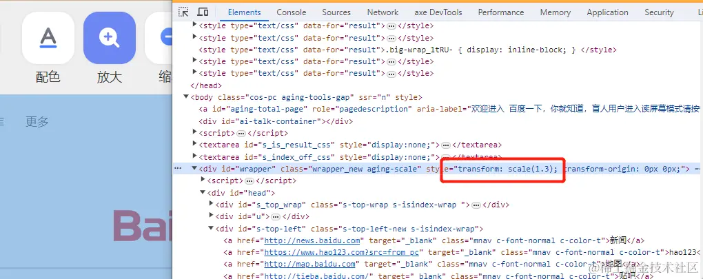The image size is (703, 279).
Task: Open the axe DevTools tab
Action: [438, 12]
